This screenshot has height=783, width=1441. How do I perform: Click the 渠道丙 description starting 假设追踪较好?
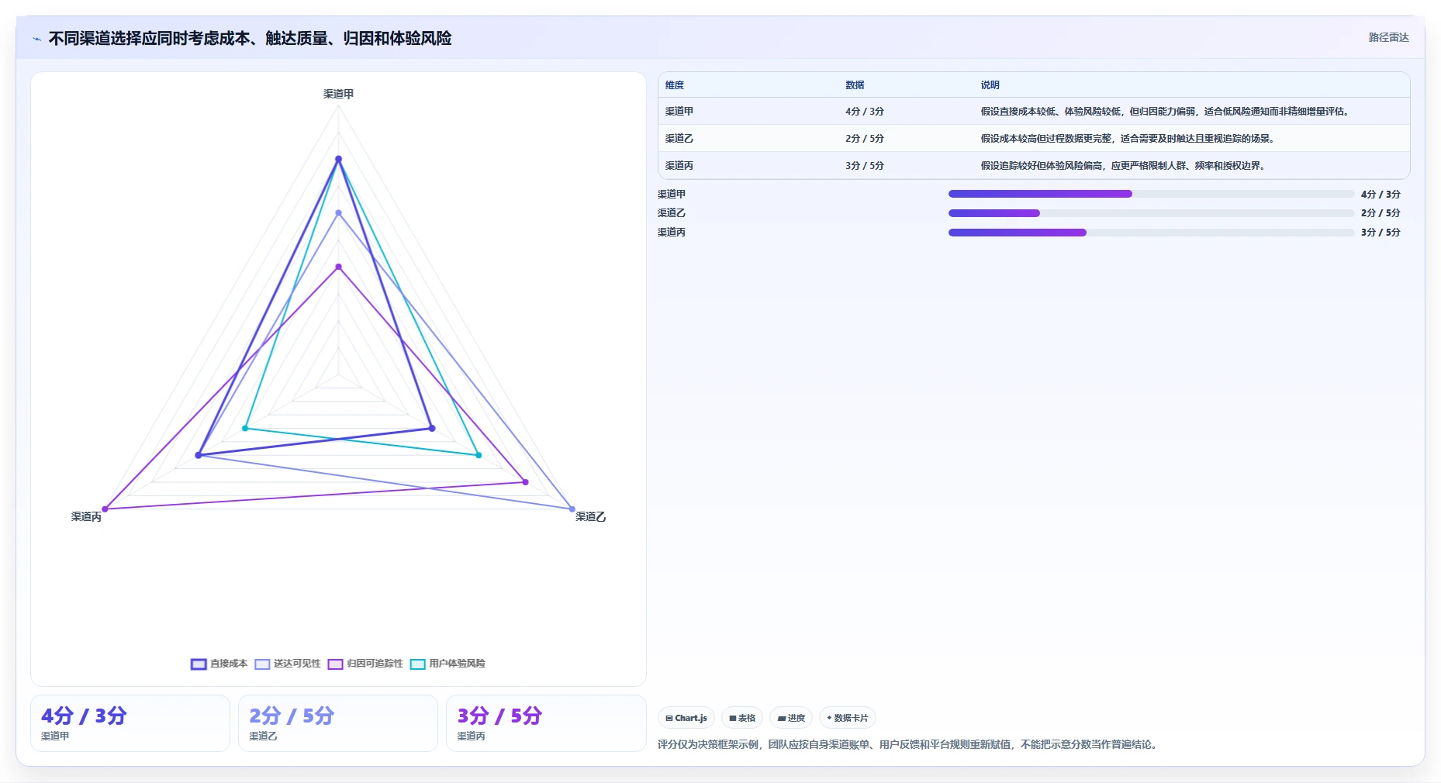click(1124, 166)
